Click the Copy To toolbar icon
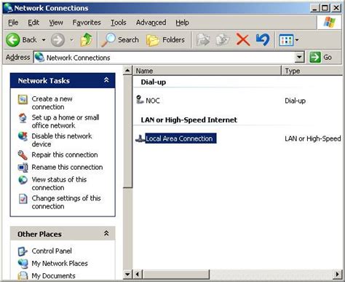 pos(223,39)
